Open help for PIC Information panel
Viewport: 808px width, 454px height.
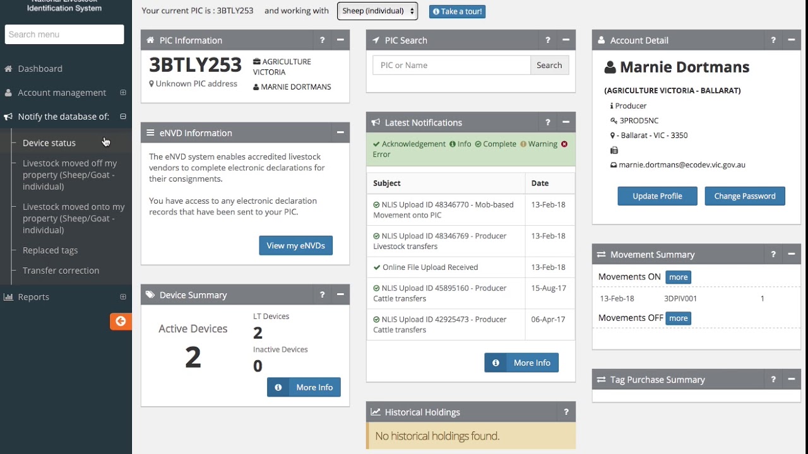pos(322,40)
